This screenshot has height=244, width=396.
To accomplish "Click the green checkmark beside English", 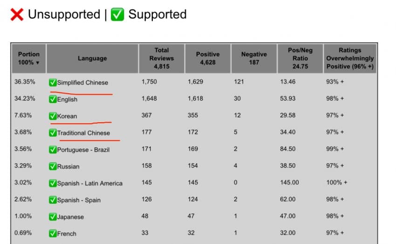I will point(53,99).
